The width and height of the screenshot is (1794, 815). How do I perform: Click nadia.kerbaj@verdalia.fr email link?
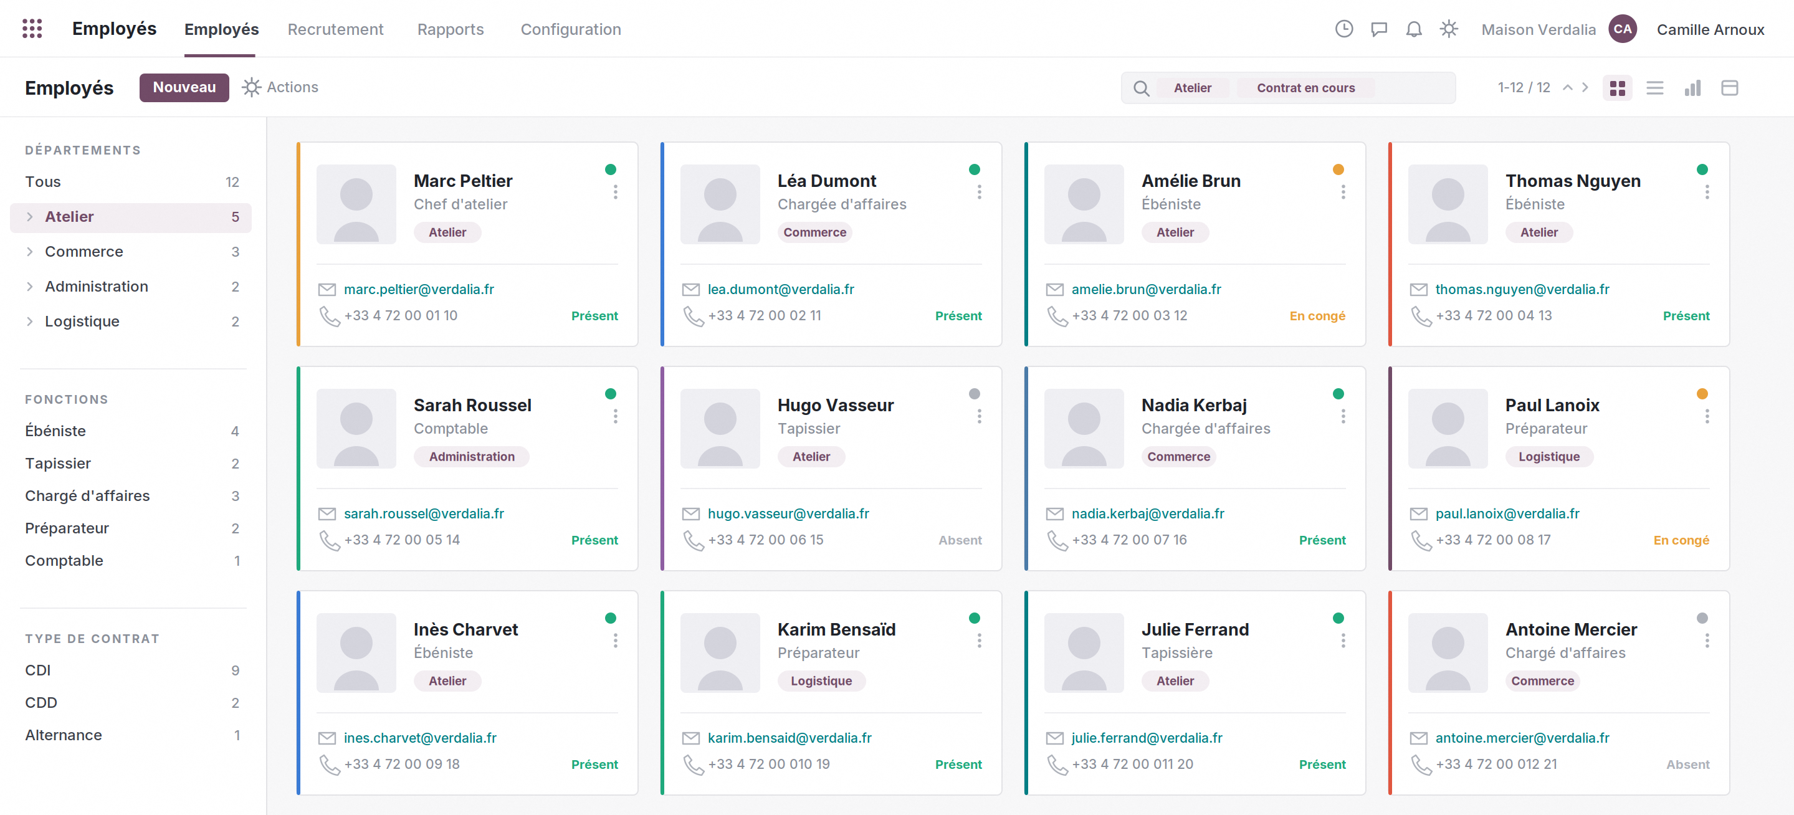1147,514
